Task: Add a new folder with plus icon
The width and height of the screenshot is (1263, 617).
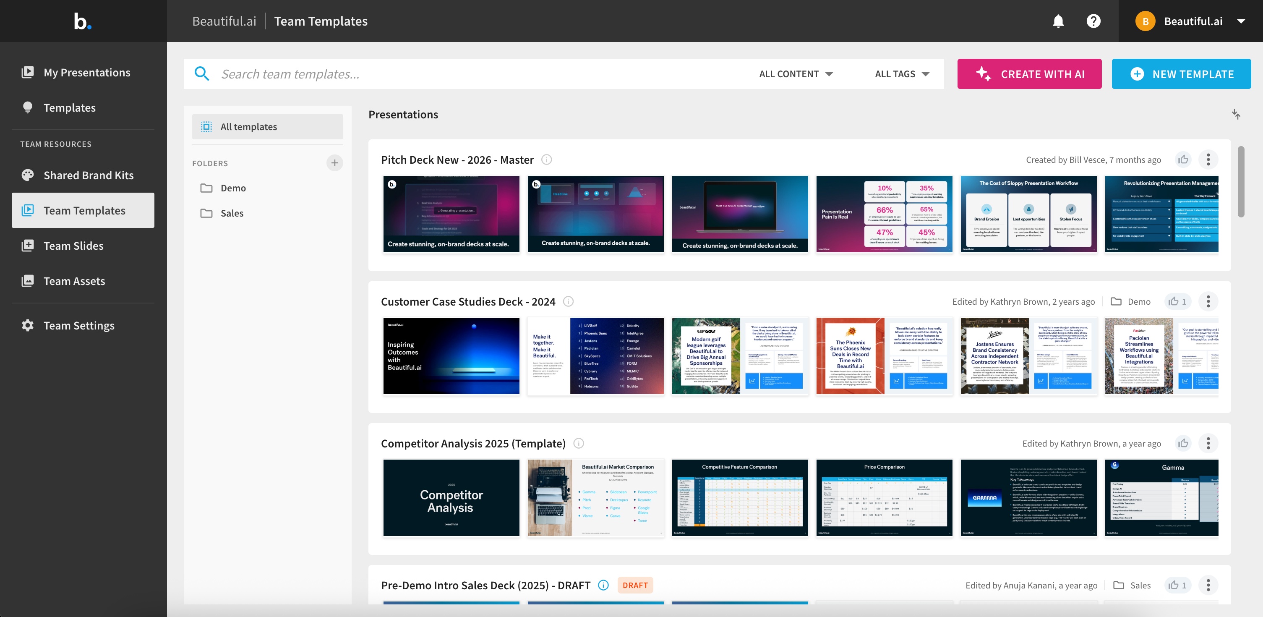Action: (x=334, y=163)
